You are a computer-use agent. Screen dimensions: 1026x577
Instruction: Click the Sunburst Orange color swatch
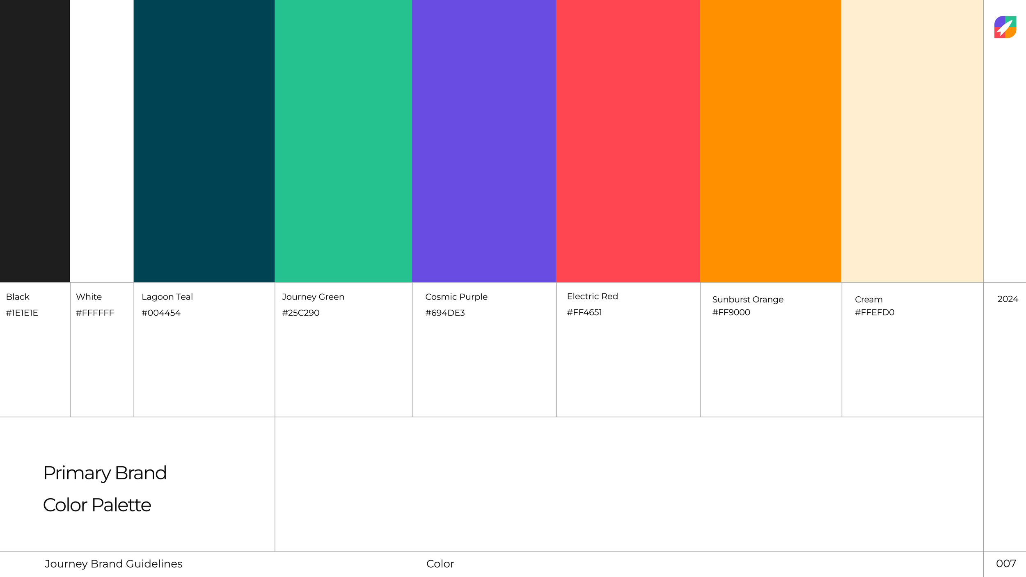click(771, 141)
